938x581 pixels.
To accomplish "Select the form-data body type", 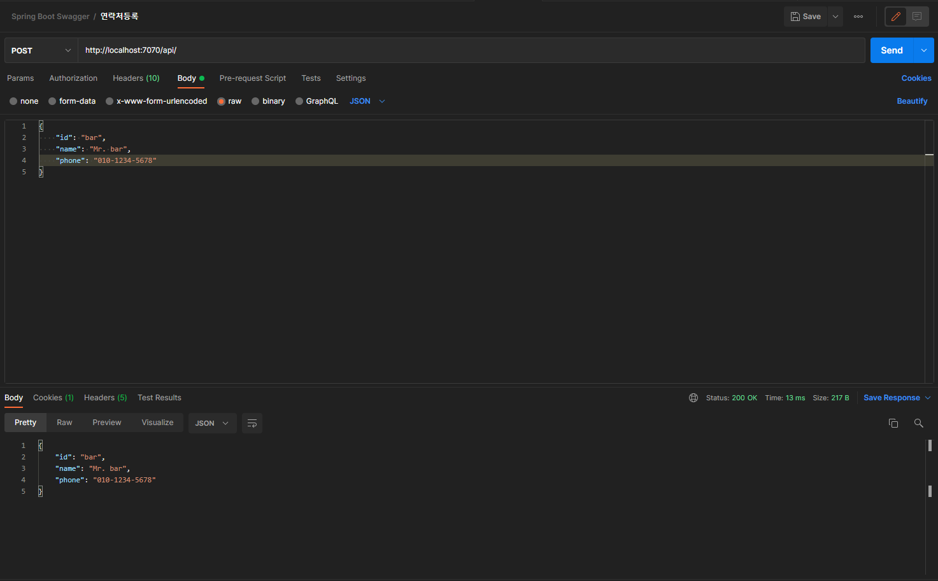I will tap(72, 101).
